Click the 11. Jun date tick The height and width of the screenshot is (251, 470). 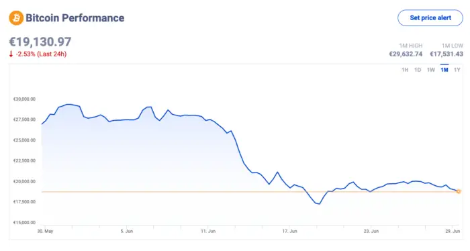click(208, 232)
